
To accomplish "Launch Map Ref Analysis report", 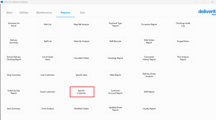I will 81,24.
